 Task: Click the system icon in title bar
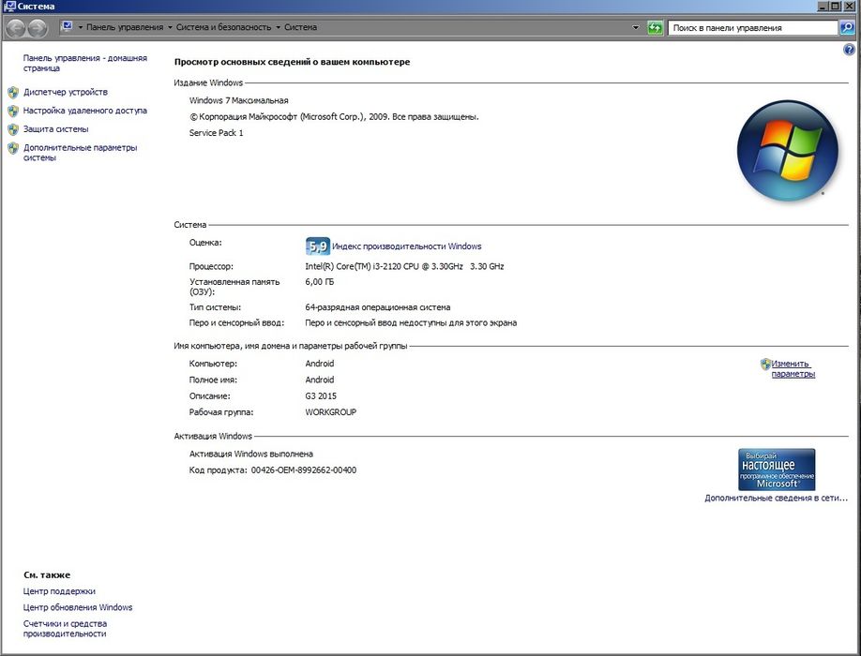9,6
